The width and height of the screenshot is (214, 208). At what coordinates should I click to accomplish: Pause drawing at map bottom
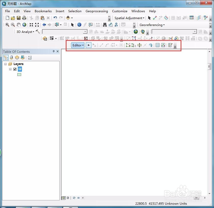point(78,198)
